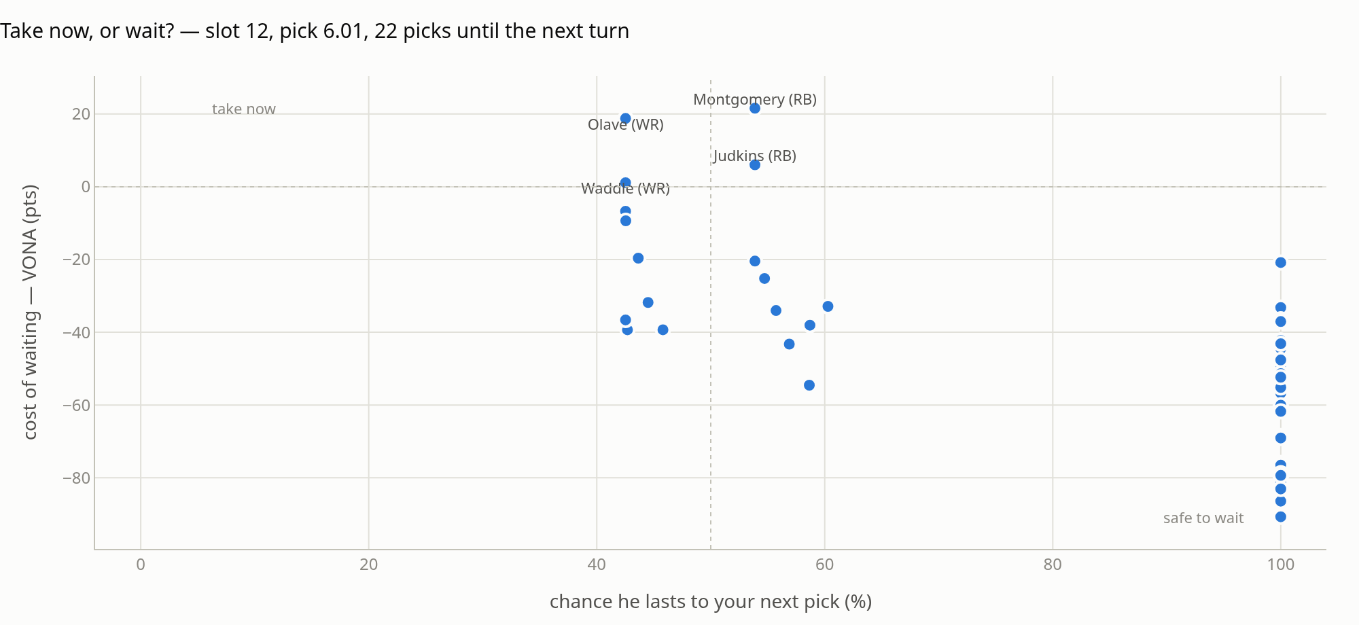Select the Montgomery (RB) label

[x=754, y=99]
